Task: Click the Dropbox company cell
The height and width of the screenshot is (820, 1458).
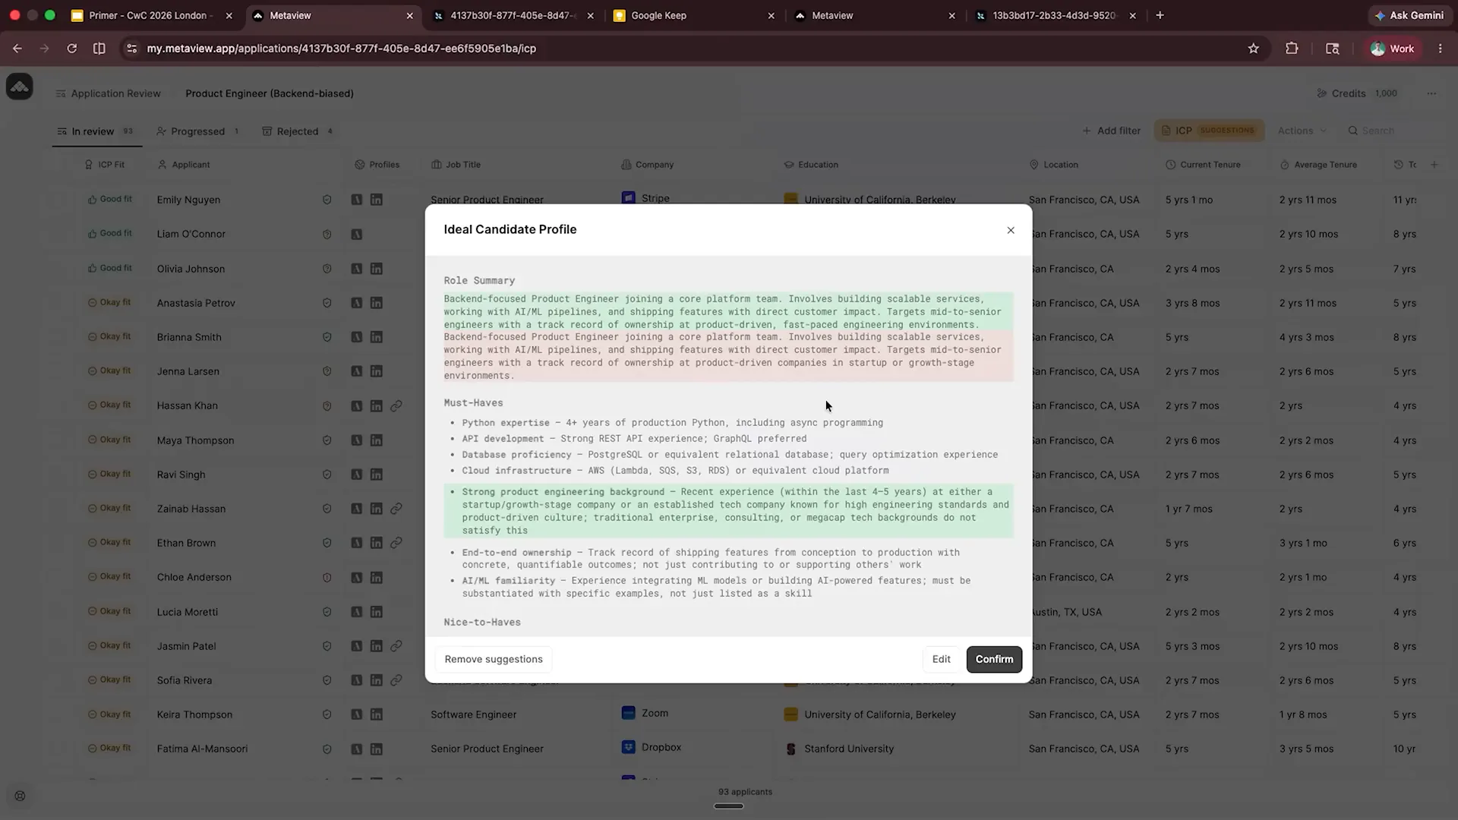Action: point(651,747)
